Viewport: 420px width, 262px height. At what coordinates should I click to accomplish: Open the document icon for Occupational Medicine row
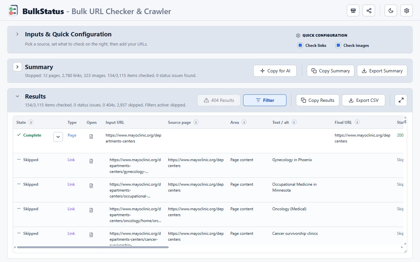(91, 186)
